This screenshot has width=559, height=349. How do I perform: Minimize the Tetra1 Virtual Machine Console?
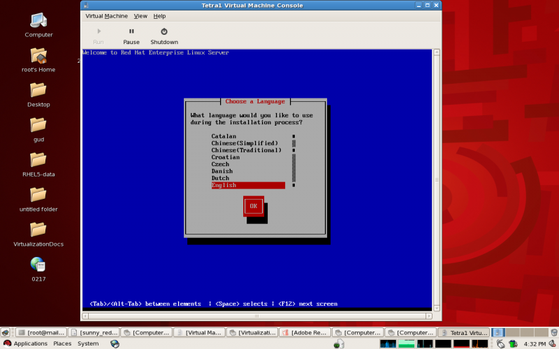click(x=419, y=6)
